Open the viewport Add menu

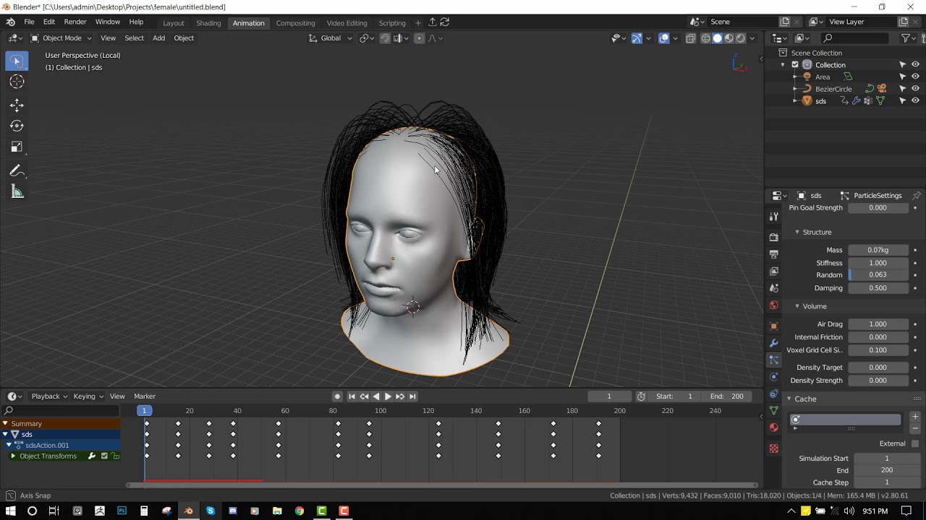pos(158,38)
